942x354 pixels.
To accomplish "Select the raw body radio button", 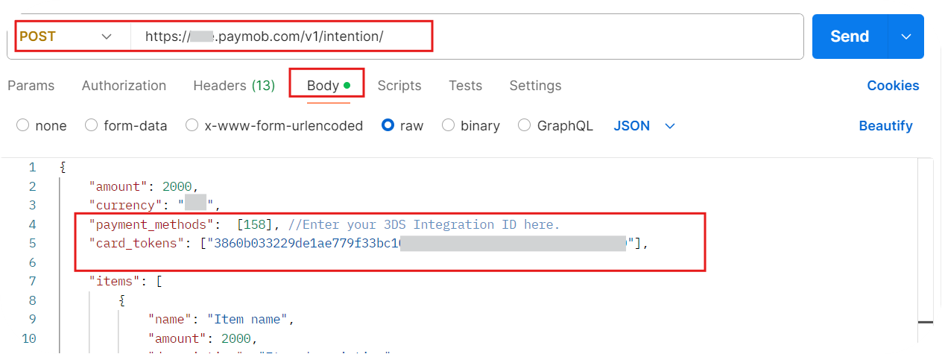I will pos(388,126).
